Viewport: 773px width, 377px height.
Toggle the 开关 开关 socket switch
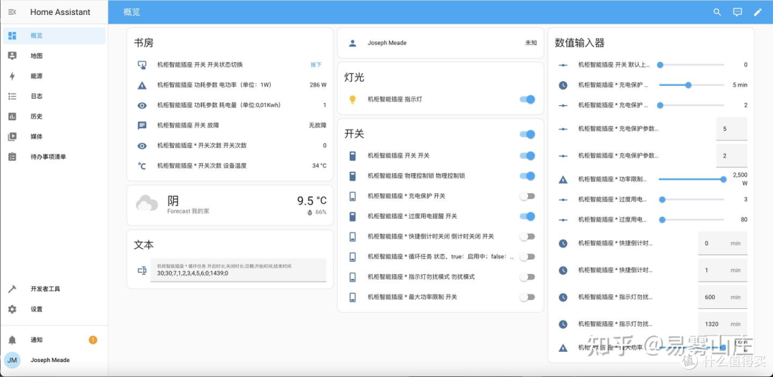point(527,156)
